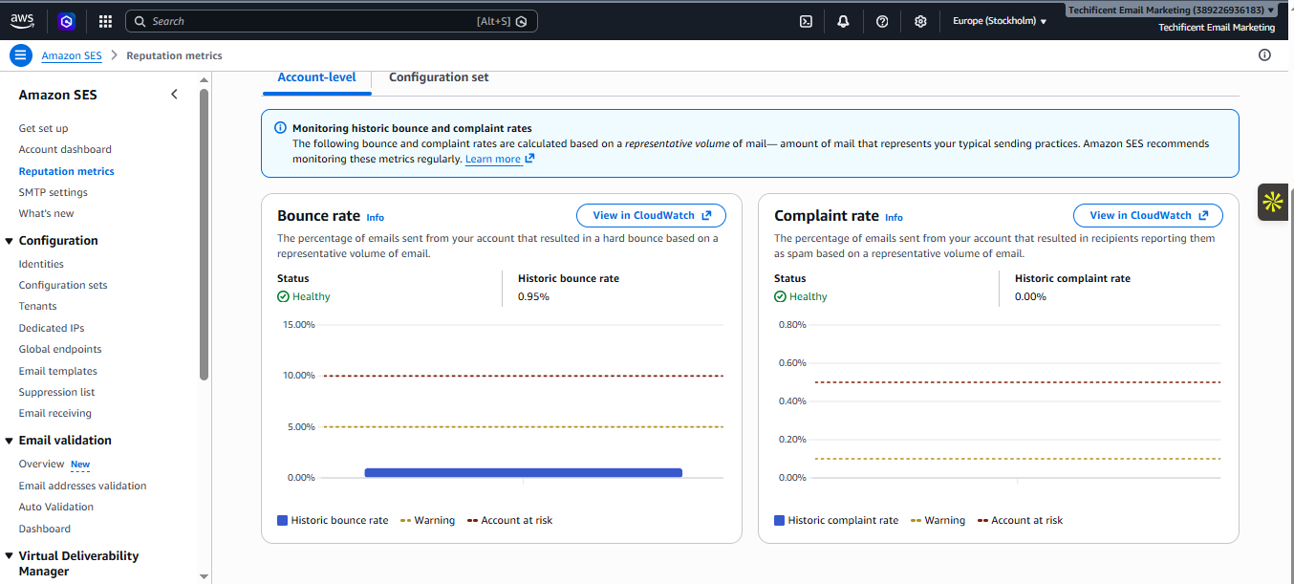Open Global endpoints page
The image size is (1294, 584).
60,349
